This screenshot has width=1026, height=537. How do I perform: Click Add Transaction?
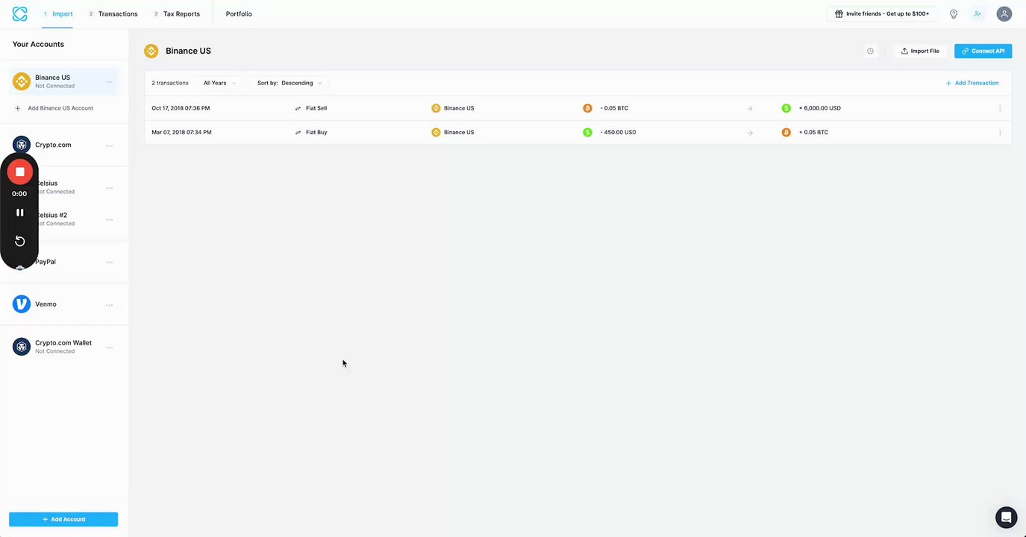(972, 83)
